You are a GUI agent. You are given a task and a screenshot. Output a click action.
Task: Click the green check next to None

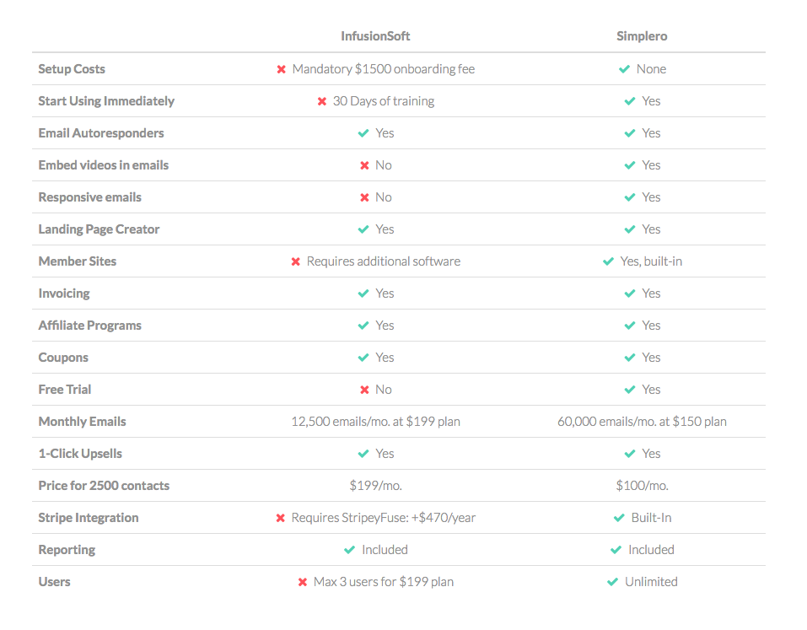[624, 69]
